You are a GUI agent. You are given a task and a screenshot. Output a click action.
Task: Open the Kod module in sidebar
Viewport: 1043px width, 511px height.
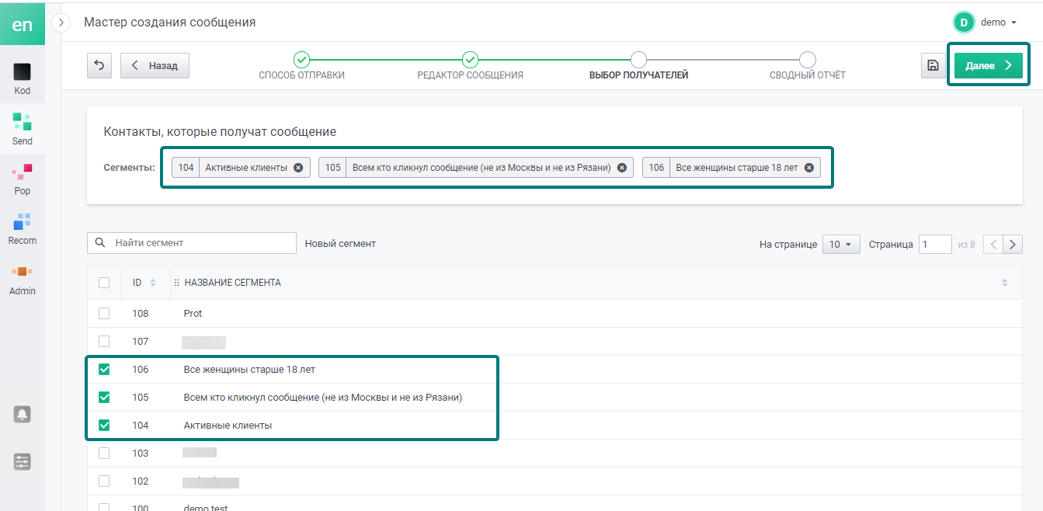(22, 79)
